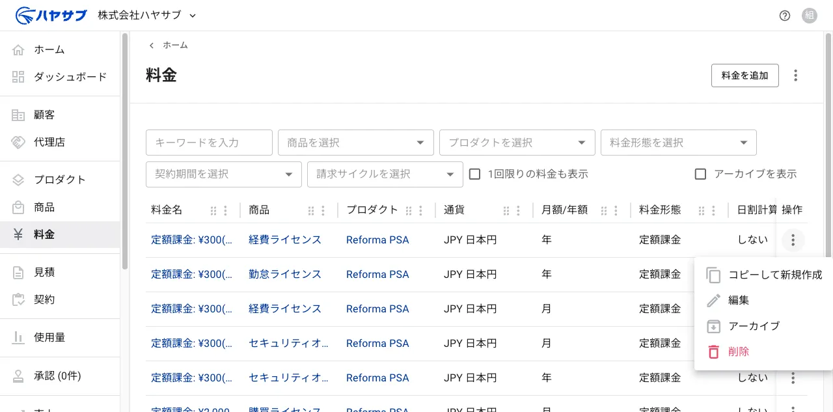Choose 削除 from the context menu

tap(763, 351)
